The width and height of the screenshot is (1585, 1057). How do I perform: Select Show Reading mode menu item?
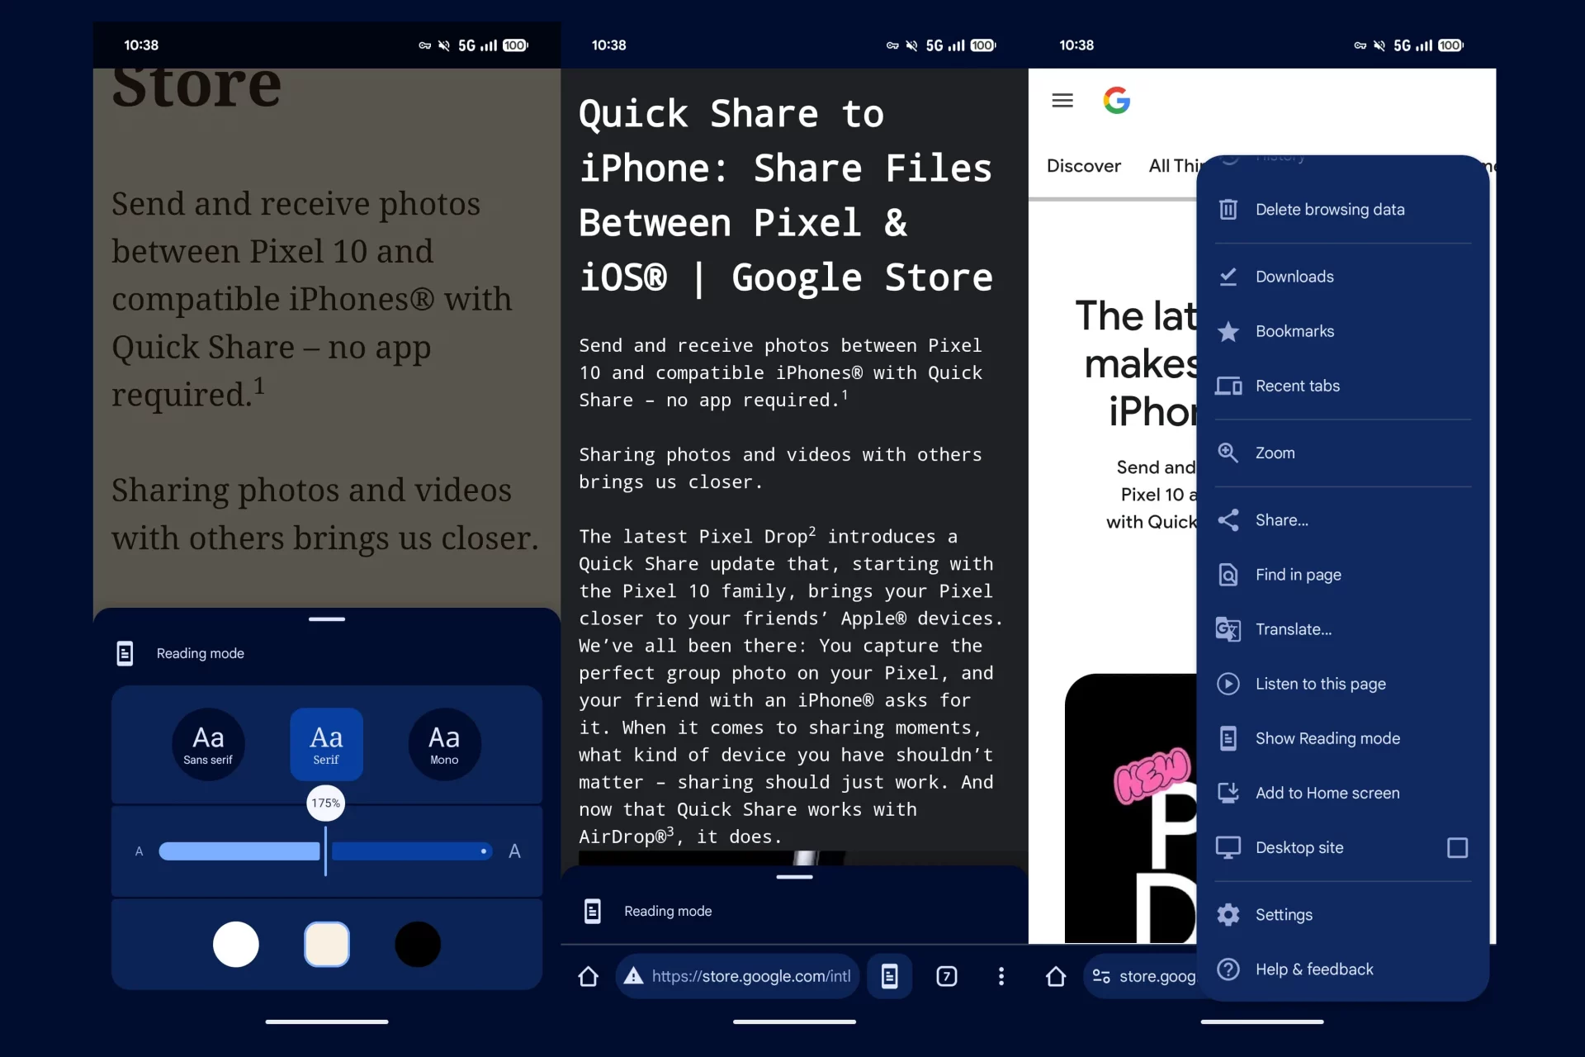1327,738
